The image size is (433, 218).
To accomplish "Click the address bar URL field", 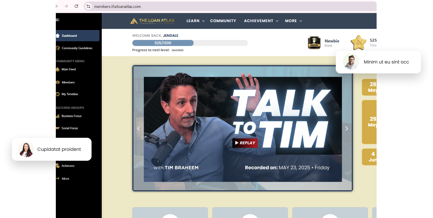I will coord(230,6).
